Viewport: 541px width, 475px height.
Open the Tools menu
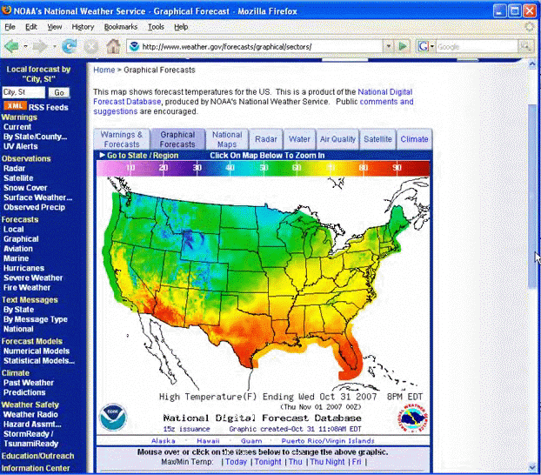(x=156, y=27)
